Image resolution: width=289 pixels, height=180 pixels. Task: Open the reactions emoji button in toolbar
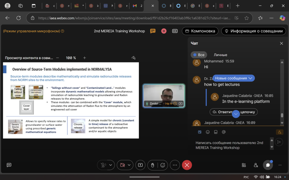tap(163, 165)
